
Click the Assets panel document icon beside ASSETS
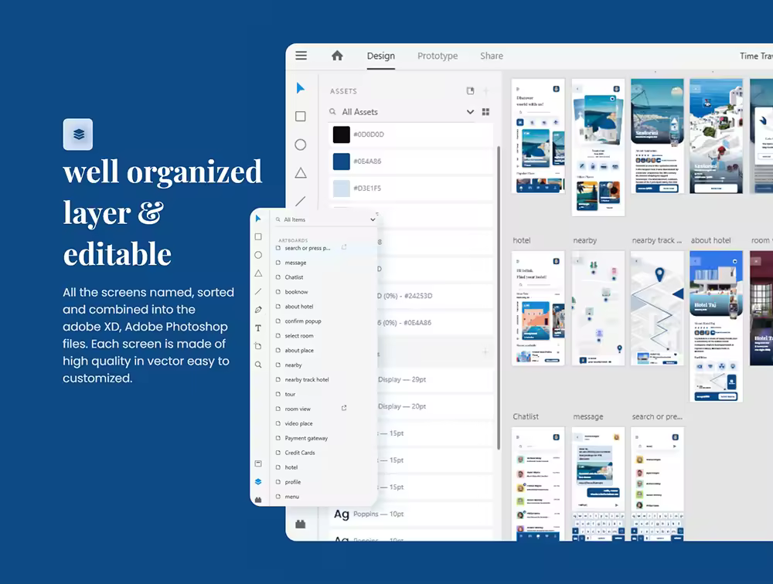(470, 90)
